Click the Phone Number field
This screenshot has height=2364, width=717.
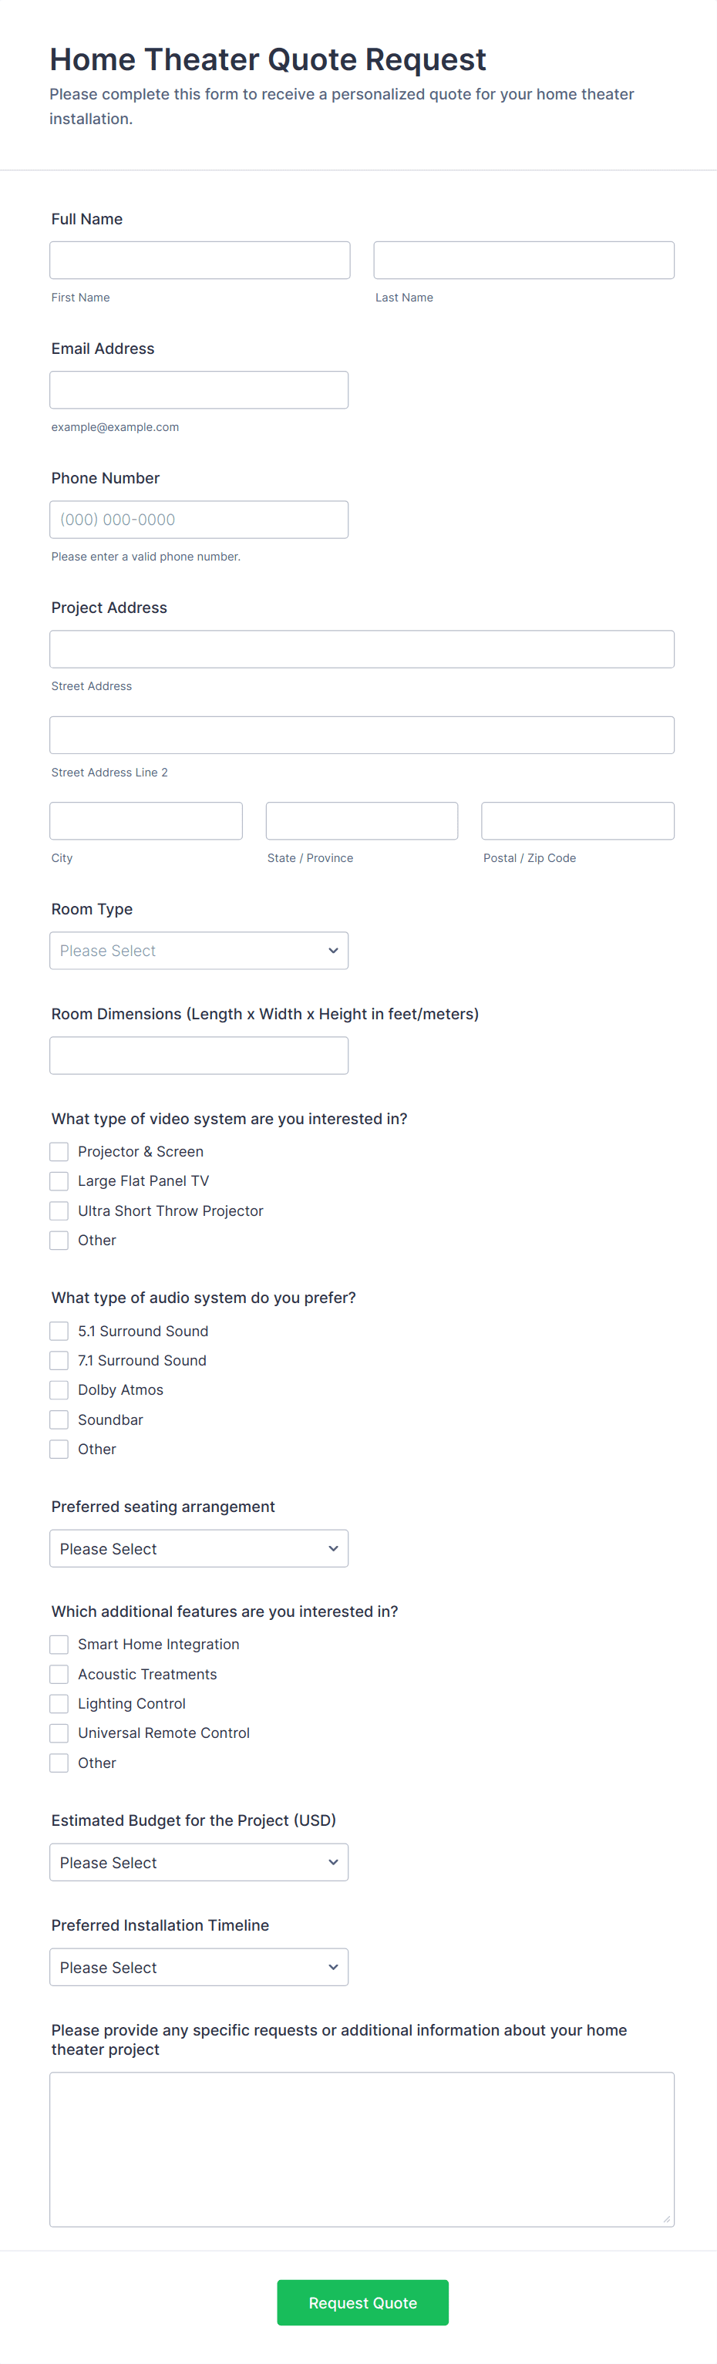click(198, 520)
